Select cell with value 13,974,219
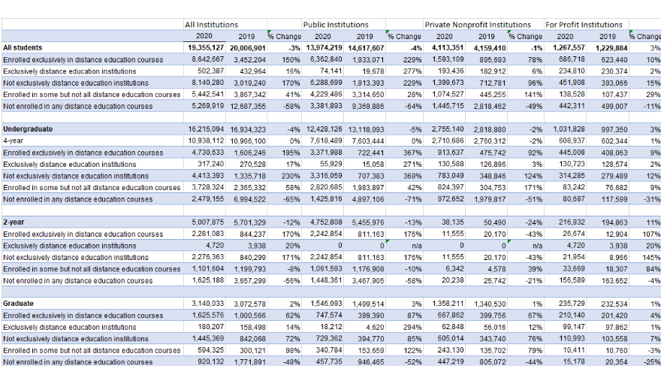This screenshot has height=366, width=661. [323, 48]
